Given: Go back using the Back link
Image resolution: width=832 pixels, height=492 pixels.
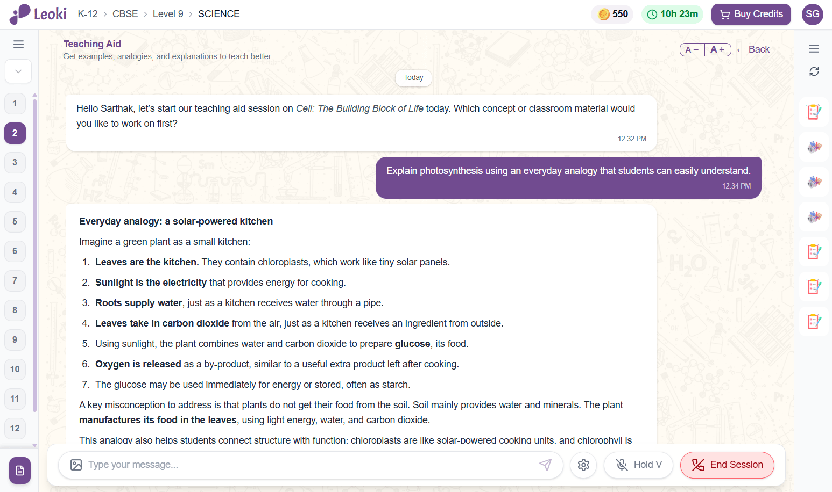Looking at the screenshot, I should 753,49.
